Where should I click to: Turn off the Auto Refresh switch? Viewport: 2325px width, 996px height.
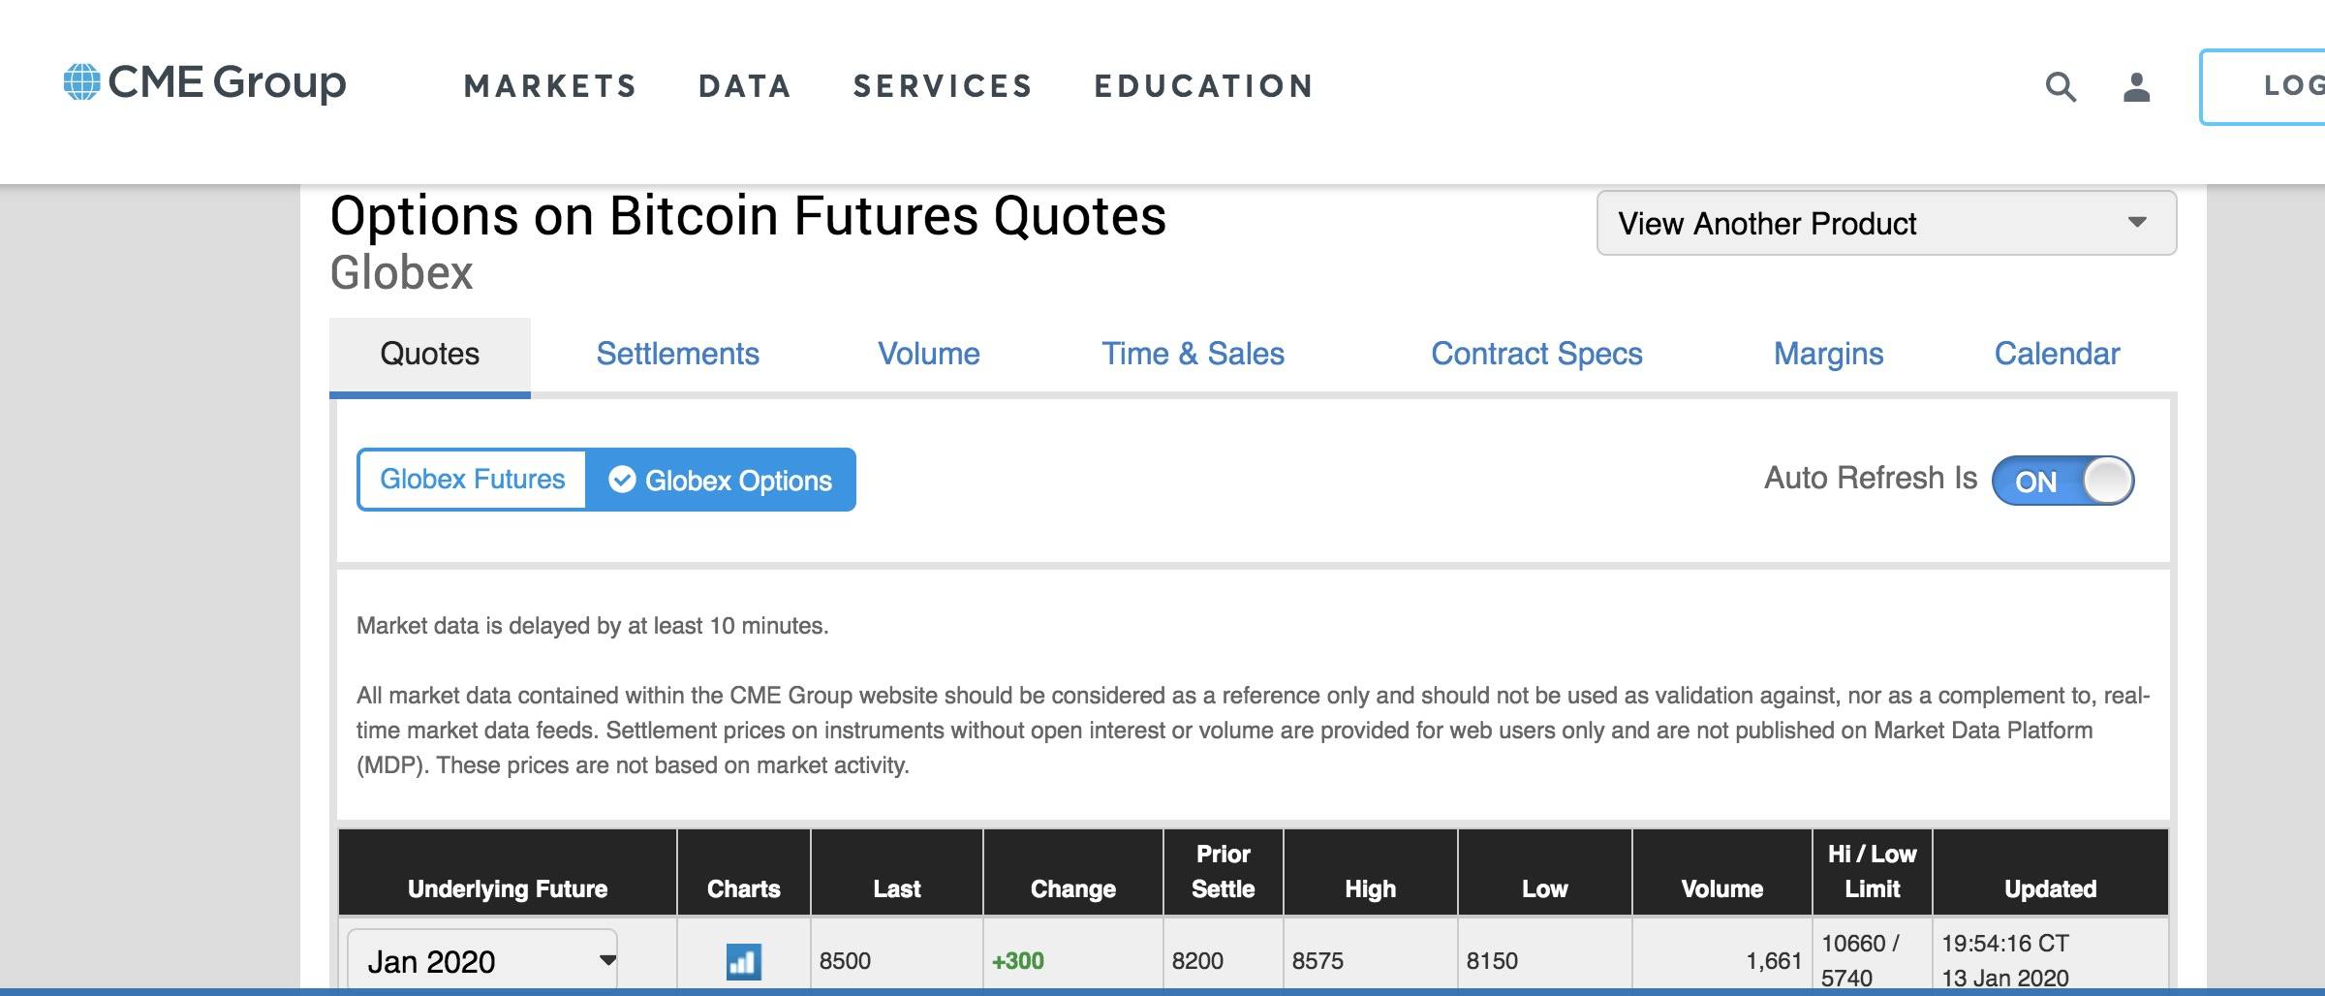(2062, 481)
